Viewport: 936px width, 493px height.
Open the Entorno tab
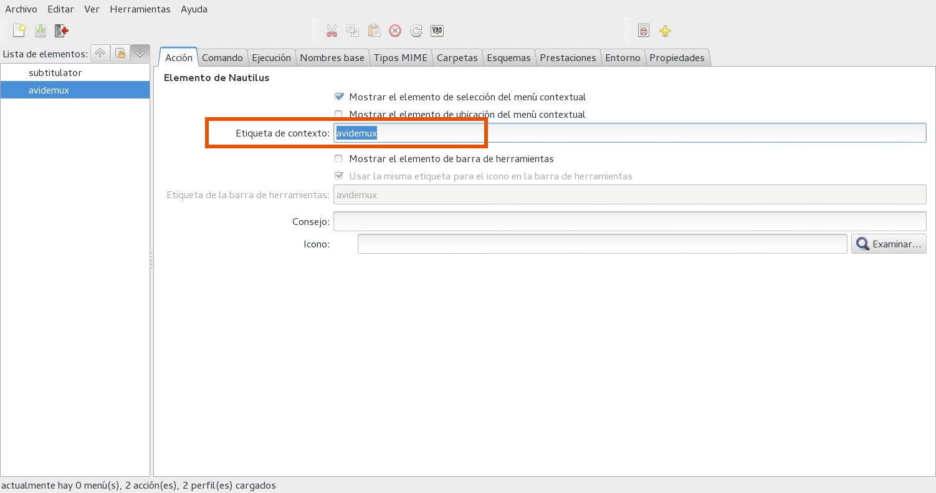pyautogui.click(x=623, y=57)
